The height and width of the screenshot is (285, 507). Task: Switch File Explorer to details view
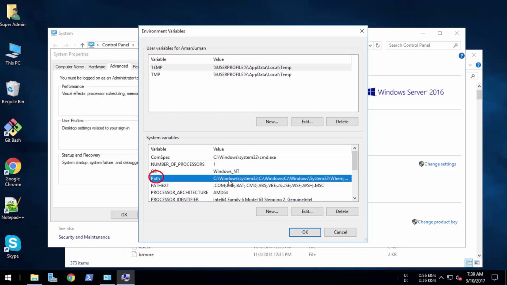[x=469, y=263]
